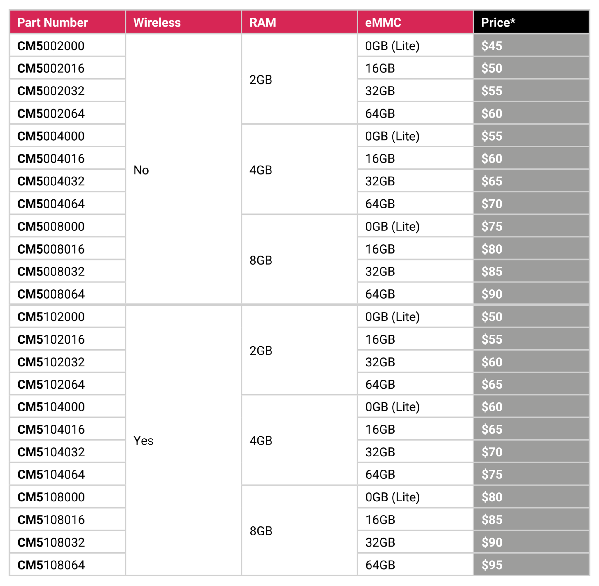Click part number CM5104000
The width and height of the screenshot is (599, 586).
tap(51, 406)
